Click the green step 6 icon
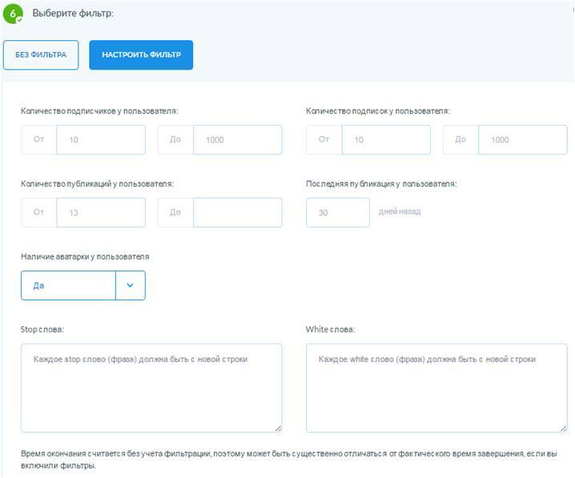575x478 pixels. [x=14, y=14]
